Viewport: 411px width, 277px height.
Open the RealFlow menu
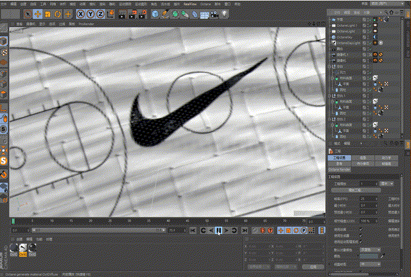(x=189, y=4)
